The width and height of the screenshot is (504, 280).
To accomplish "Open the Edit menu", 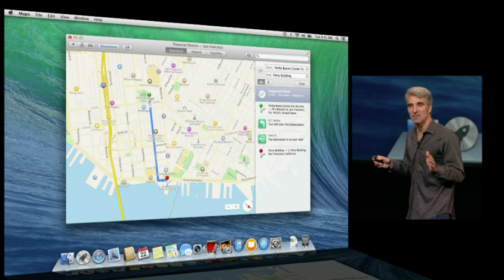I will (51, 15).
